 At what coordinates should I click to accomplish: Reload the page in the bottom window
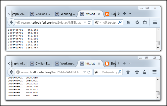tap(89, 72)
